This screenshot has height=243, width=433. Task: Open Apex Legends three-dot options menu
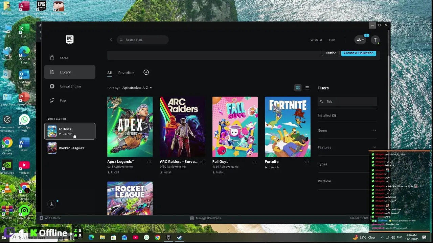[149, 162]
